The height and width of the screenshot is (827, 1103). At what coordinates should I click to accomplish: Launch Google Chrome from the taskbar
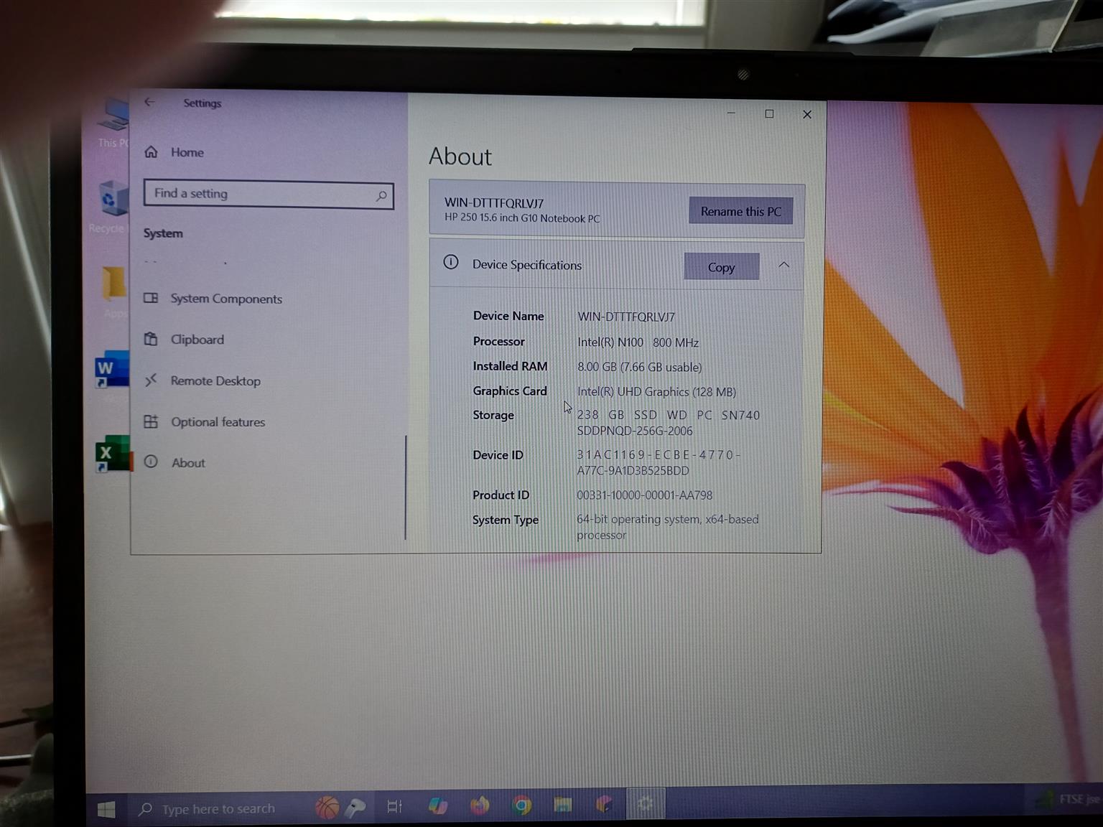pyautogui.click(x=522, y=805)
